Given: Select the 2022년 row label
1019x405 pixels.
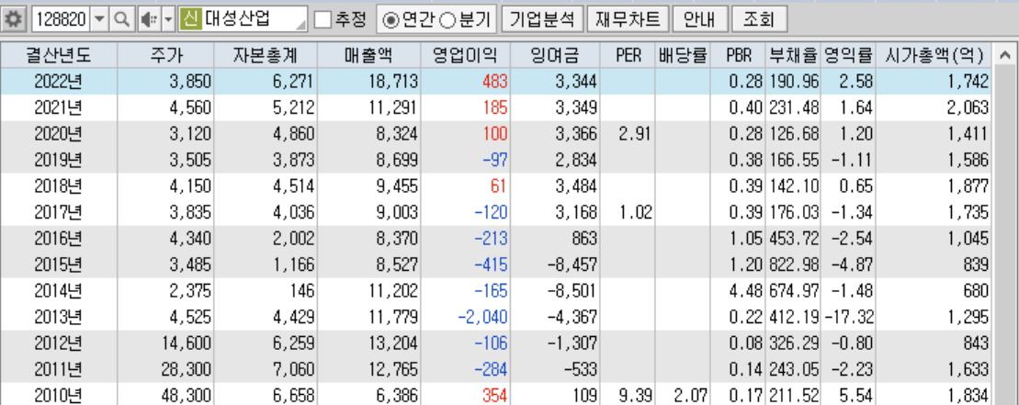Looking at the screenshot, I should pos(59,81).
